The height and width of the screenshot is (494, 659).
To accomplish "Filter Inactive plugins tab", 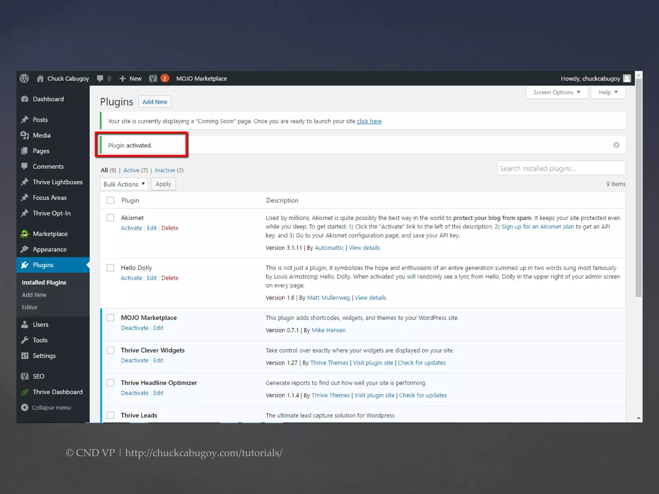I will click(165, 170).
